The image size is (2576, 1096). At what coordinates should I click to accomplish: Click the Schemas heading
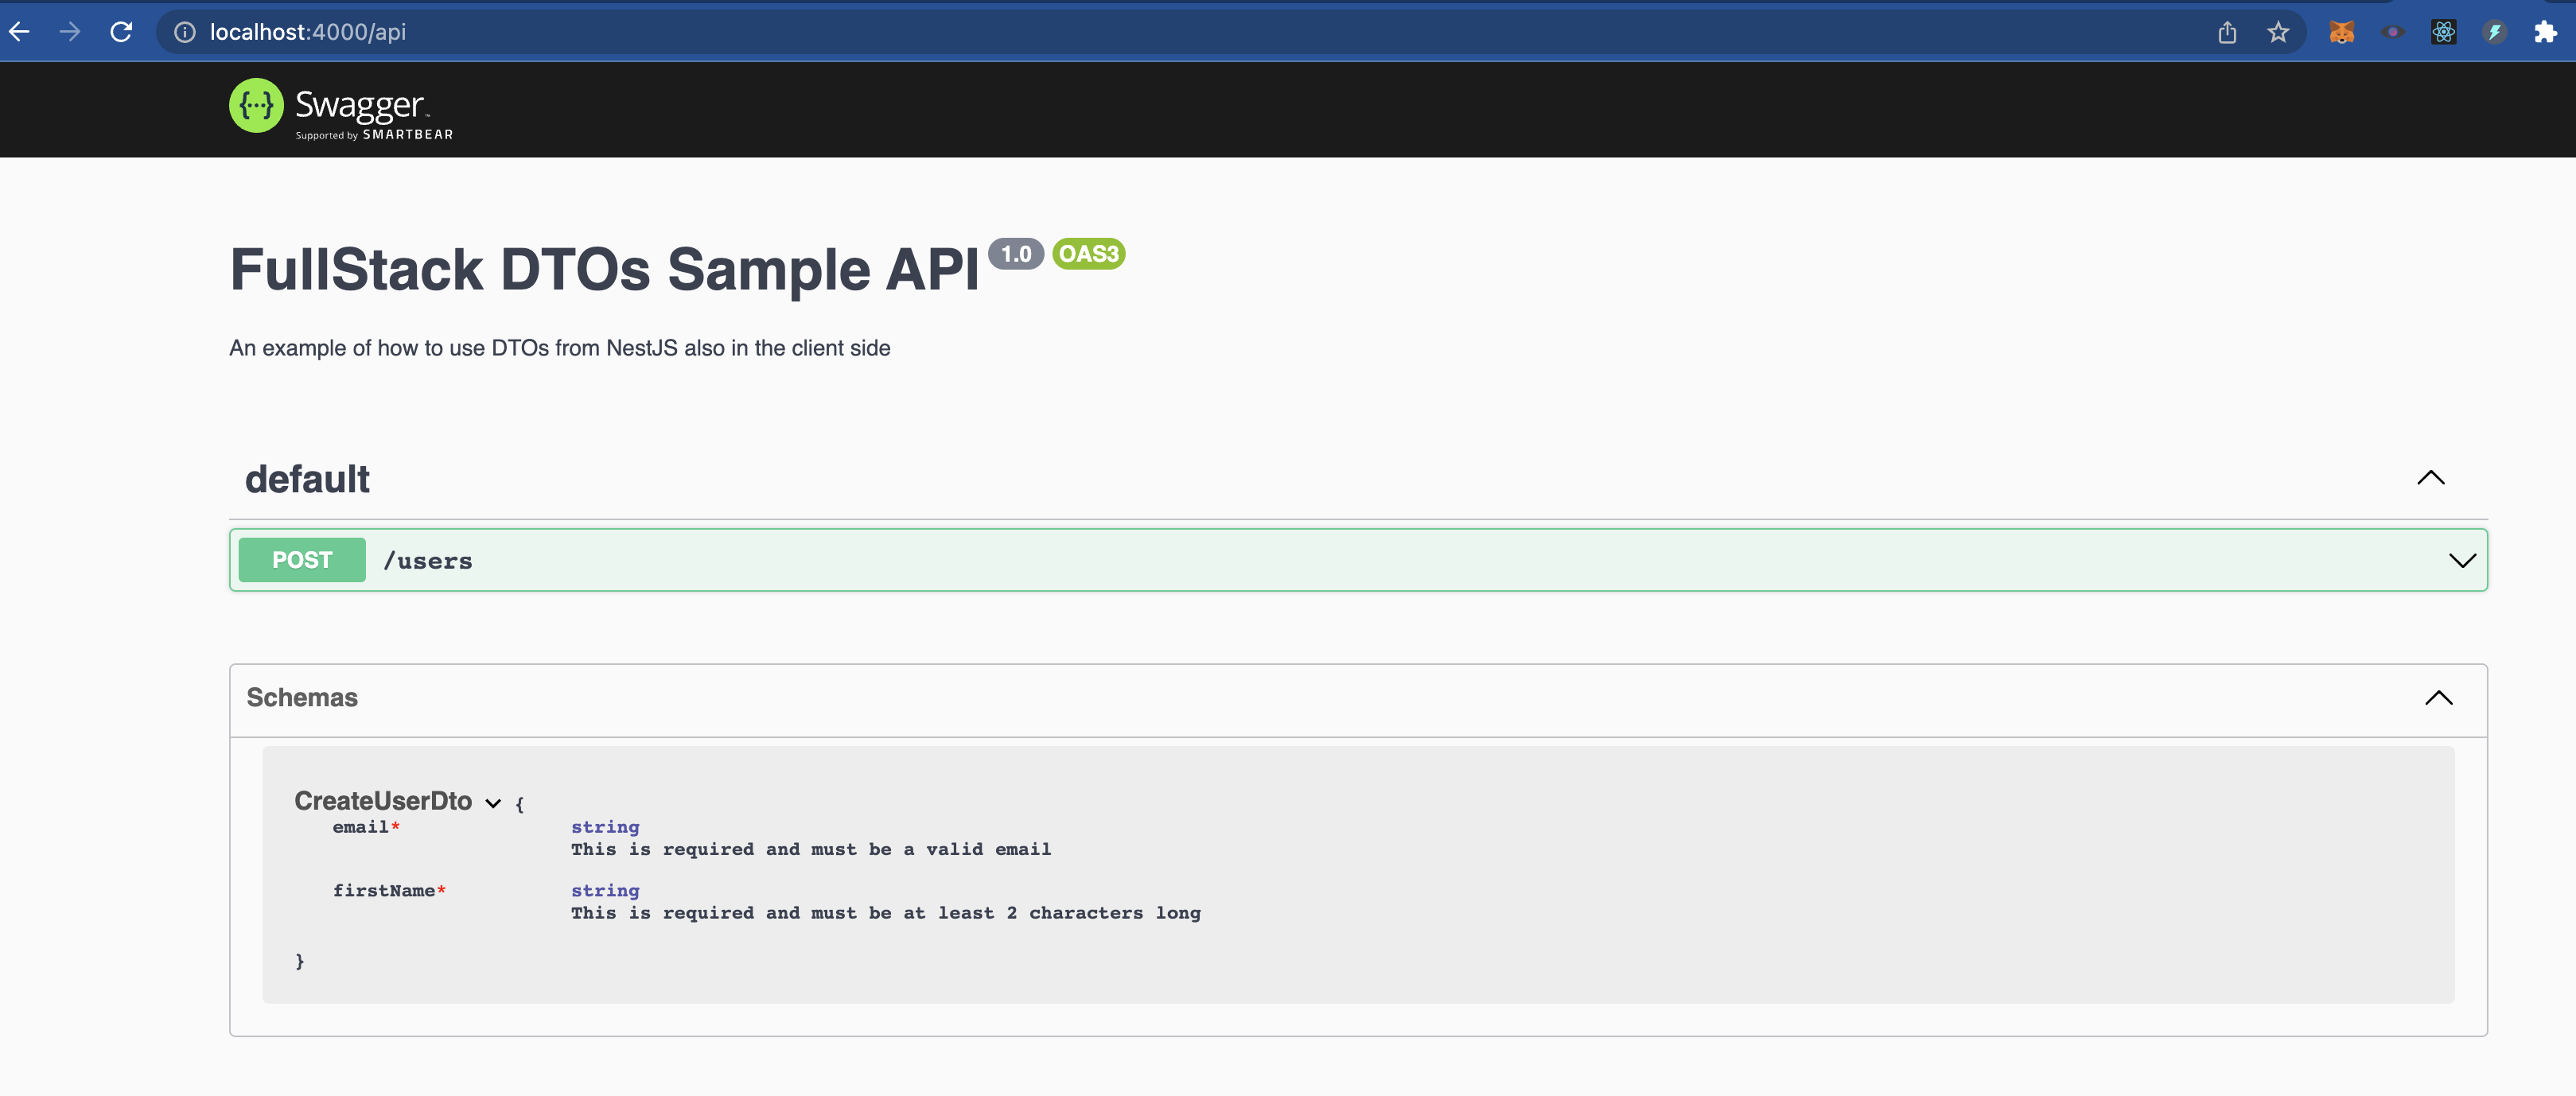(302, 698)
